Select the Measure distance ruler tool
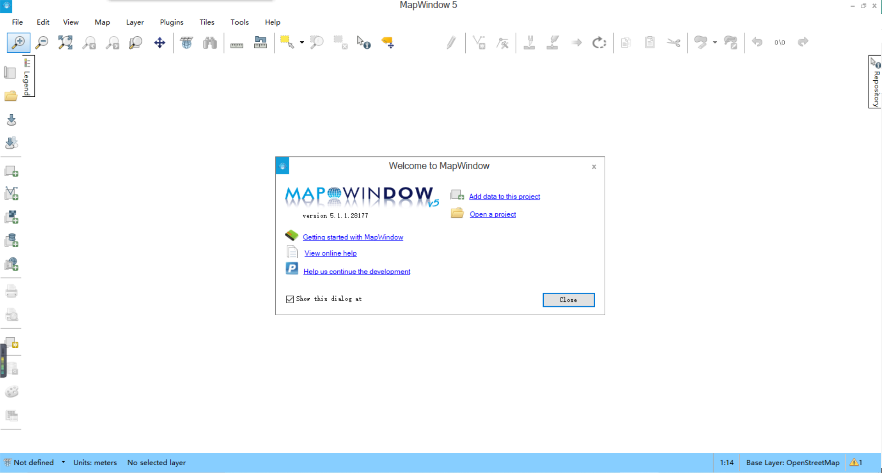Screen dimensions: 882x473 [x=237, y=45]
